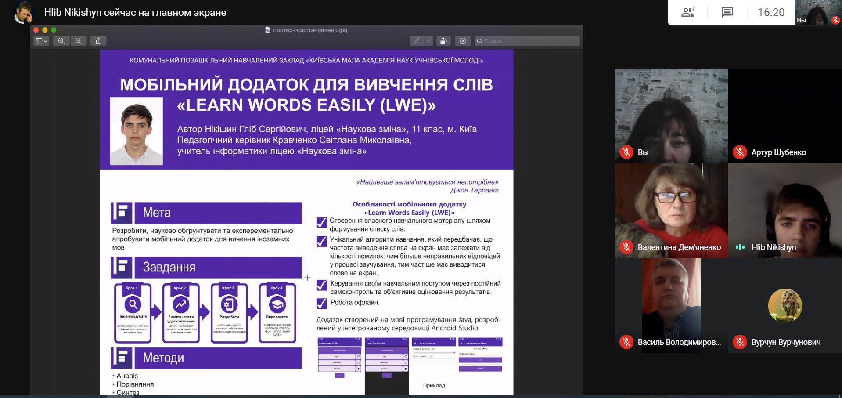Select the Вы participant video tile
Screen dimensions: 842x398
click(x=672, y=116)
